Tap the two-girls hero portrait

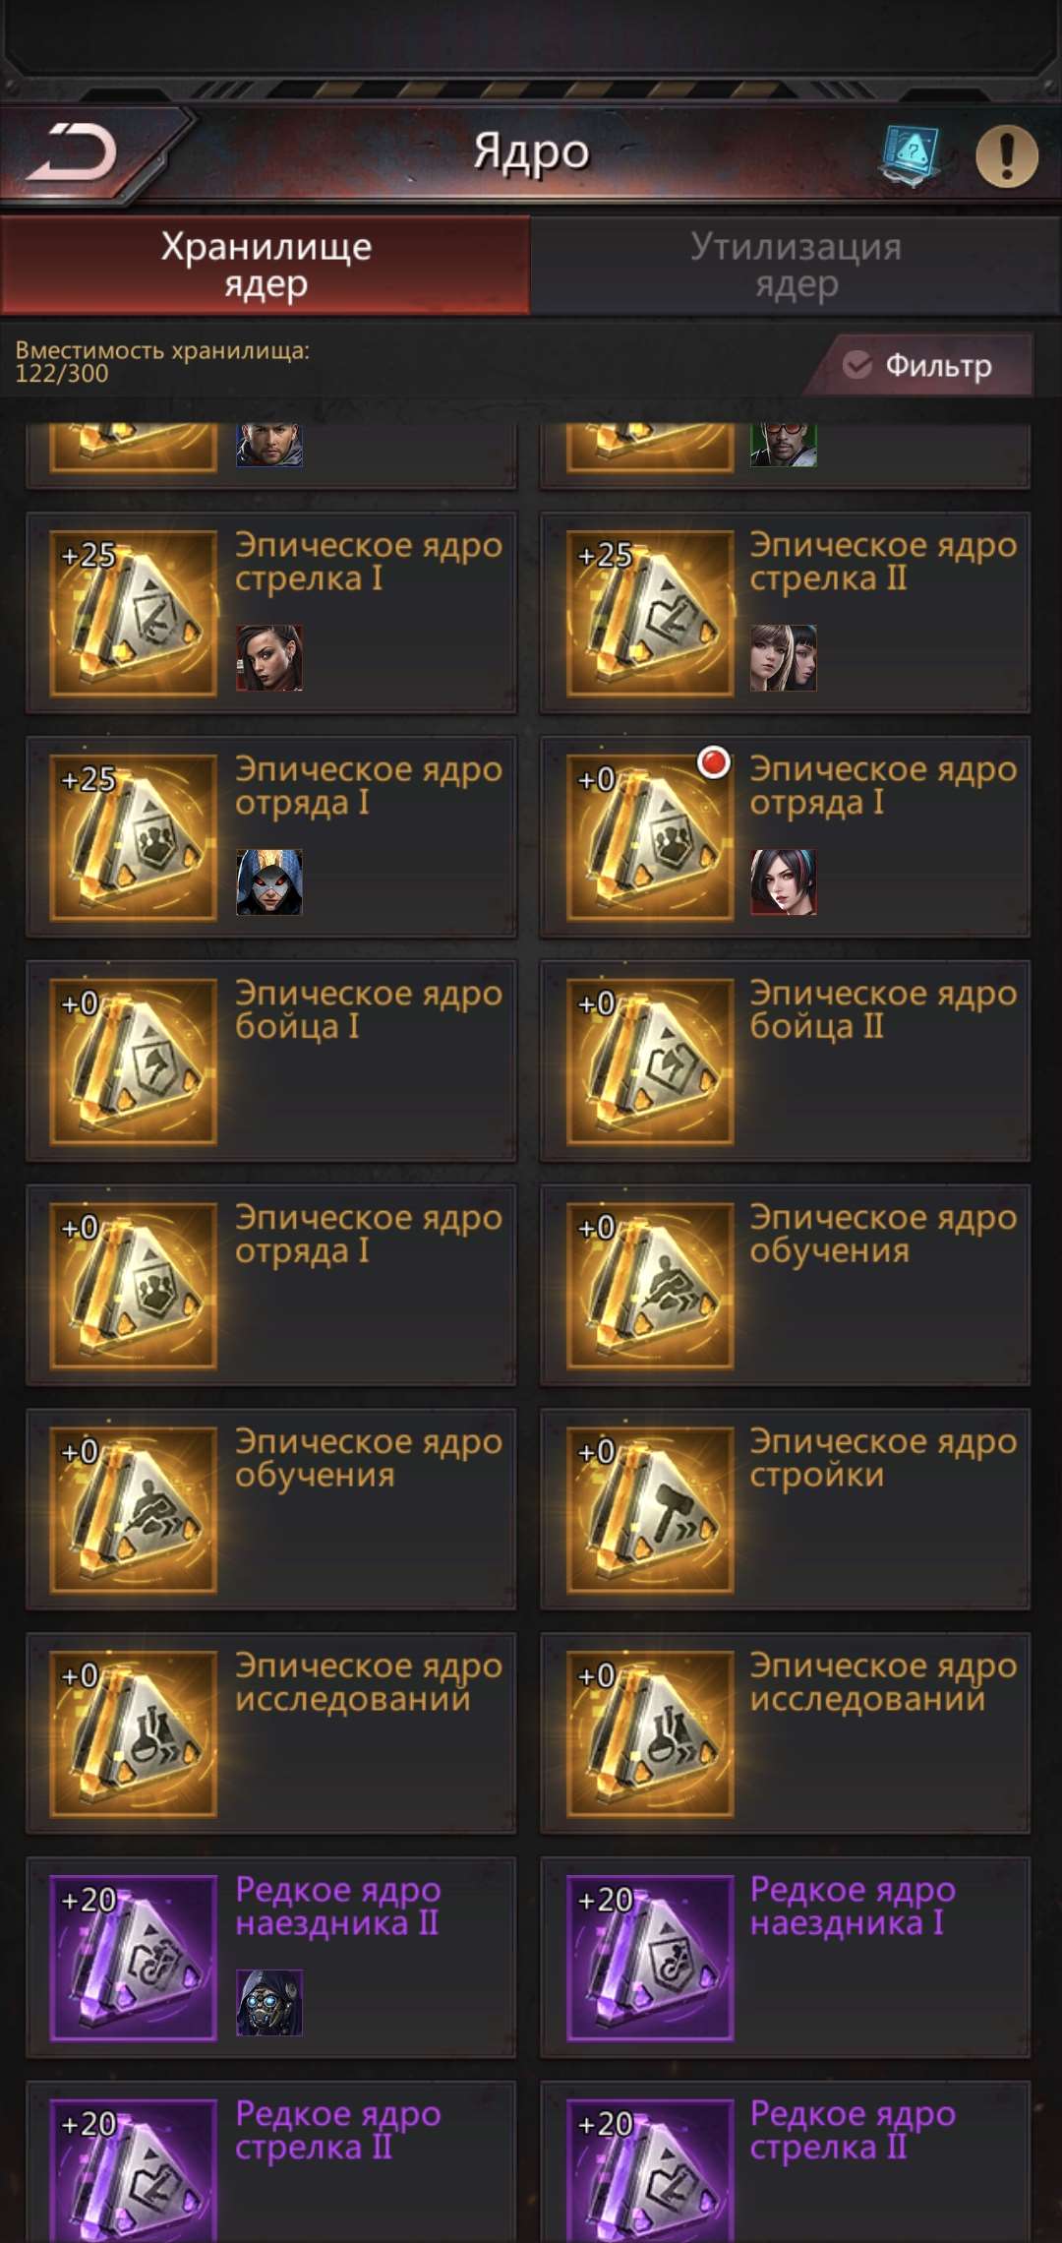click(784, 658)
